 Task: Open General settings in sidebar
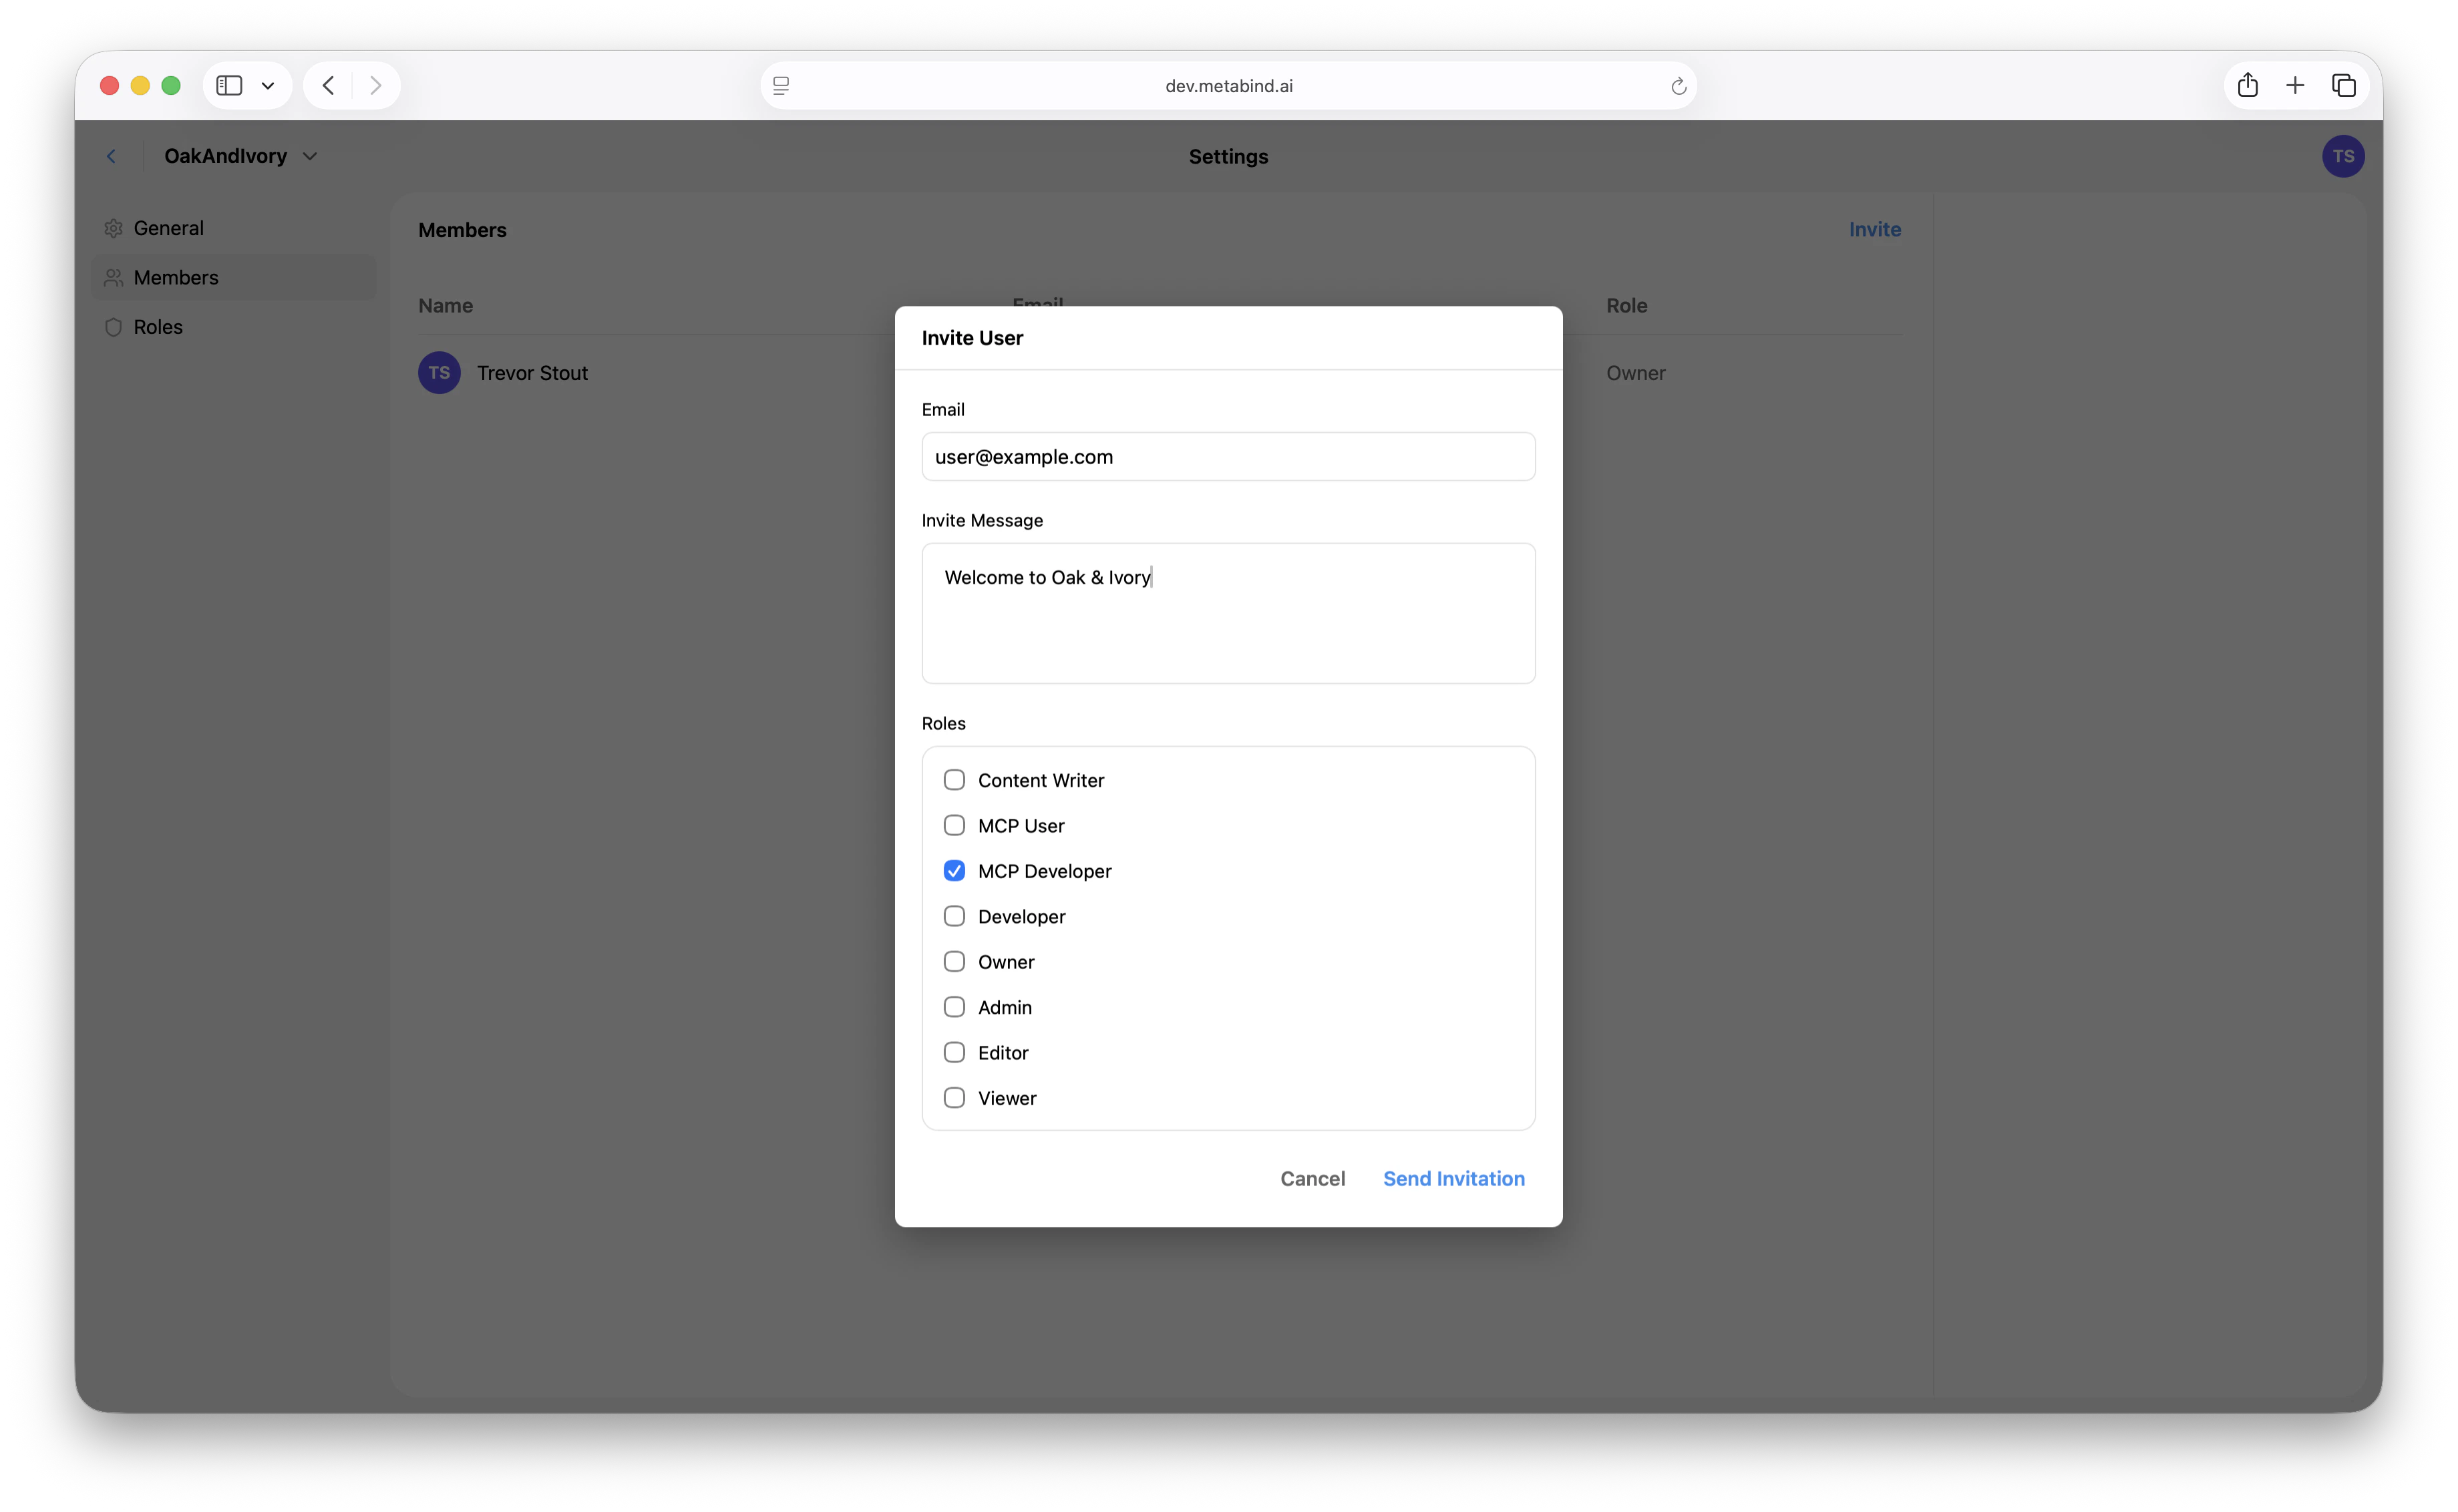(x=234, y=228)
